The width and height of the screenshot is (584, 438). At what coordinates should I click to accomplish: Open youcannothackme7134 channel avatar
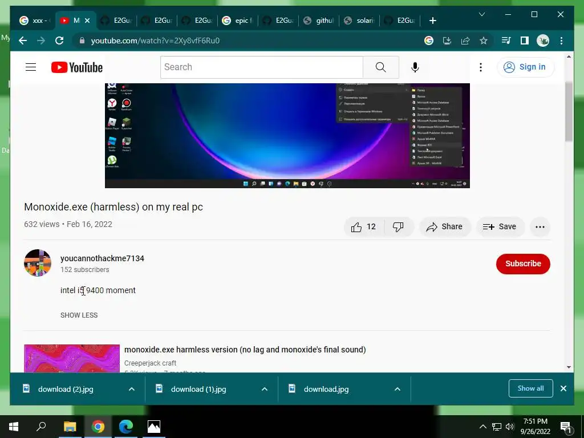[38, 263]
